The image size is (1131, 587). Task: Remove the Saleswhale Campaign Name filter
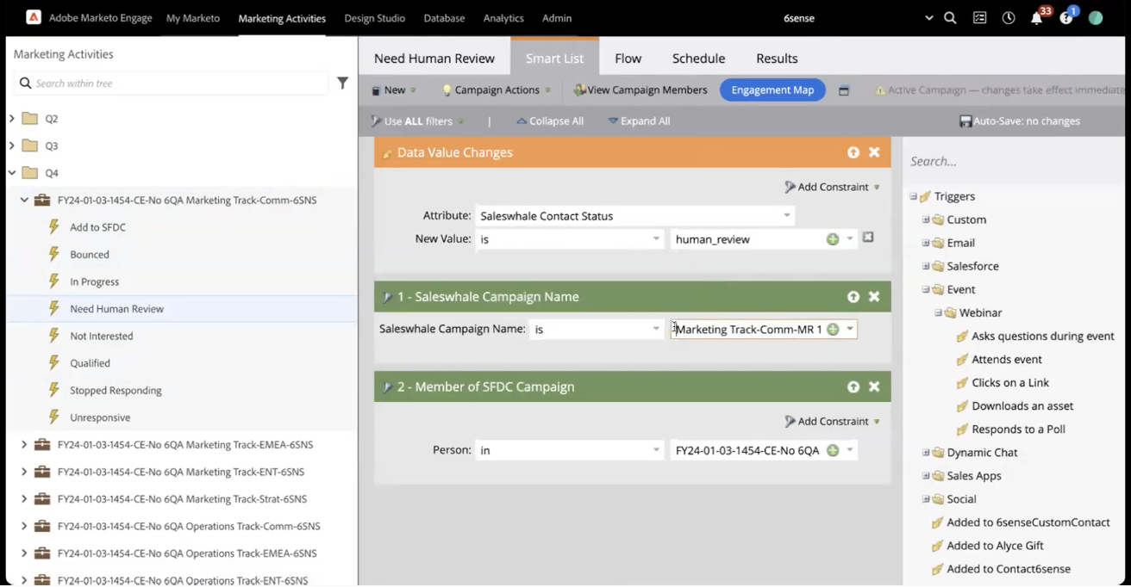tap(874, 296)
